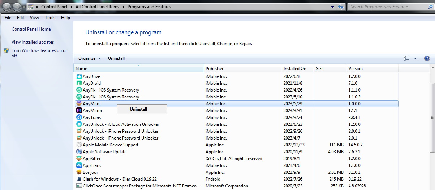
Task: Open the View menu
Action: tap(35, 18)
